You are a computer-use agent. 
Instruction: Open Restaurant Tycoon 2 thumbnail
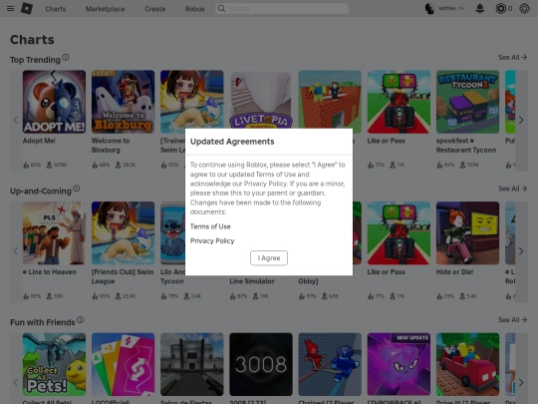pyautogui.click(x=467, y=102)
